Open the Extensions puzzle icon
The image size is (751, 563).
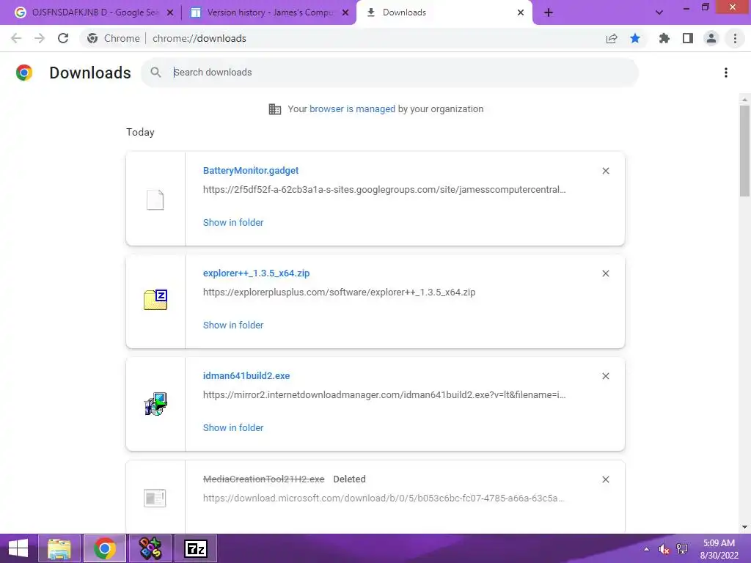tap(664, 38)
